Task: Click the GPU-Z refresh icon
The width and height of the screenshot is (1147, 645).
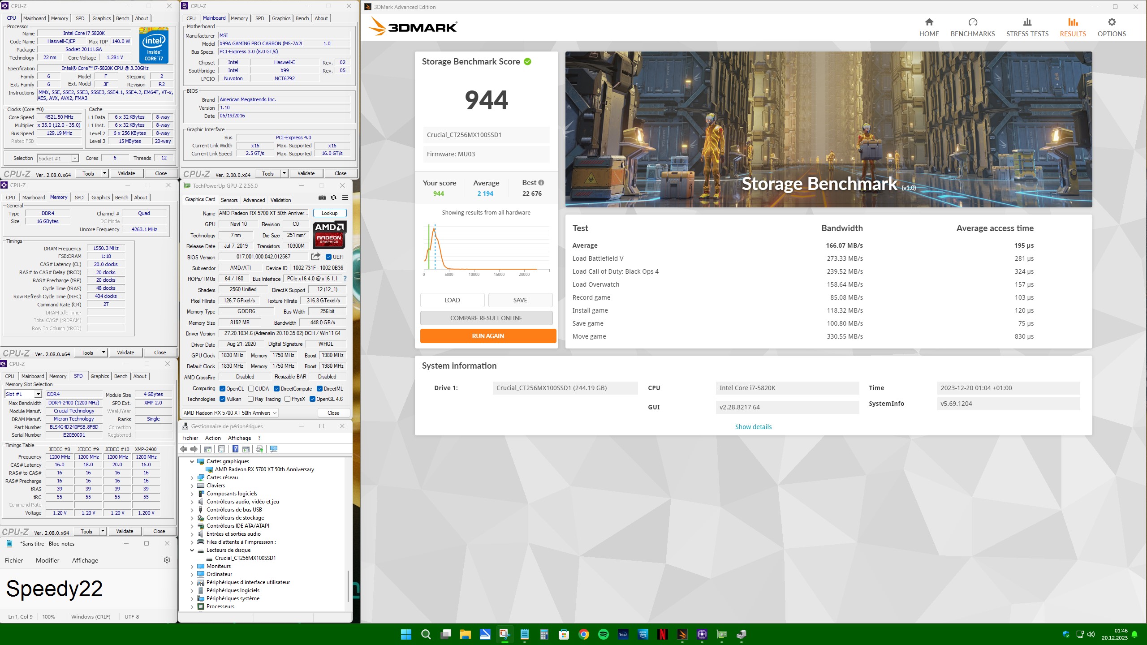Action: coord(333,198)
